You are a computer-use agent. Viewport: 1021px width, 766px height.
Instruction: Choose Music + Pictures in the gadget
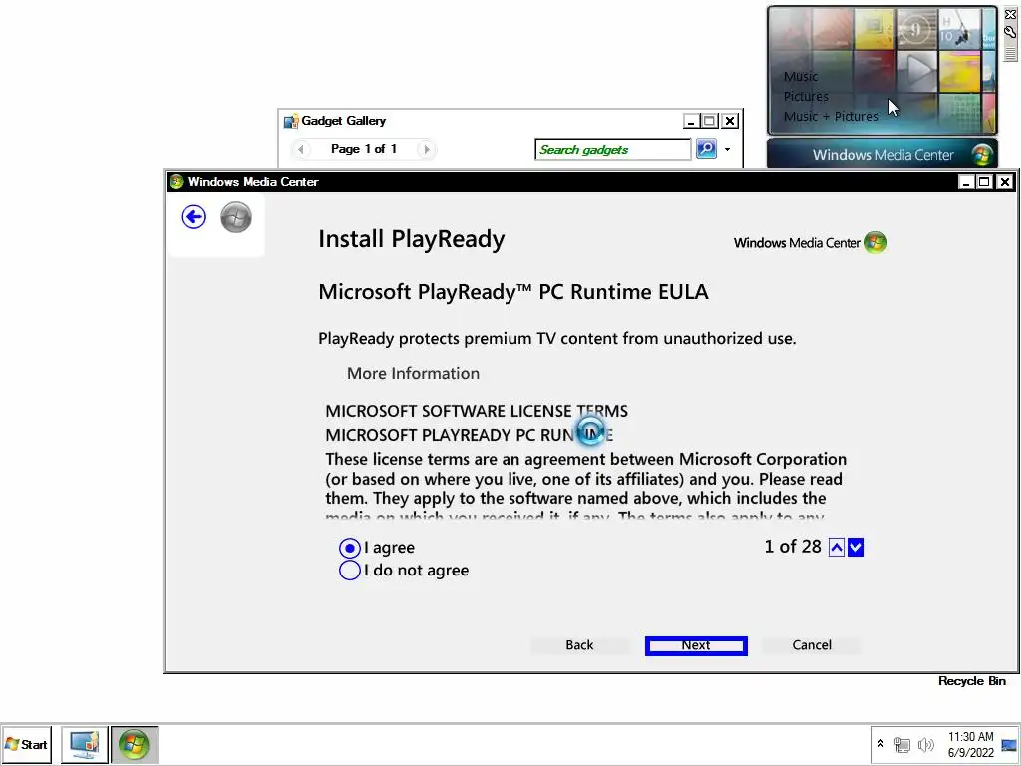[831, 116]
